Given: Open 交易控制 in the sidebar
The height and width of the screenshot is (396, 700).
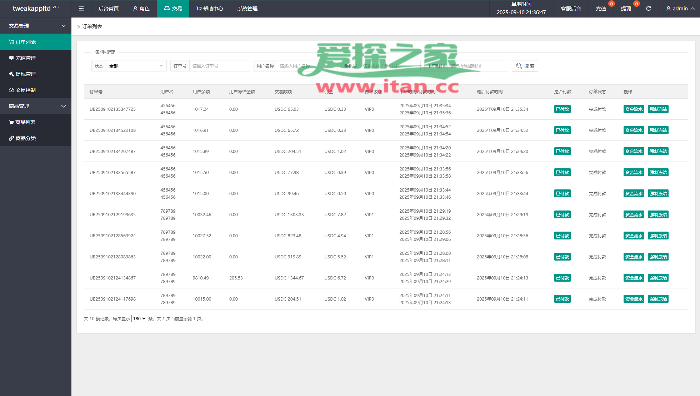Looking at the screenshot, I should click(25, 90).
